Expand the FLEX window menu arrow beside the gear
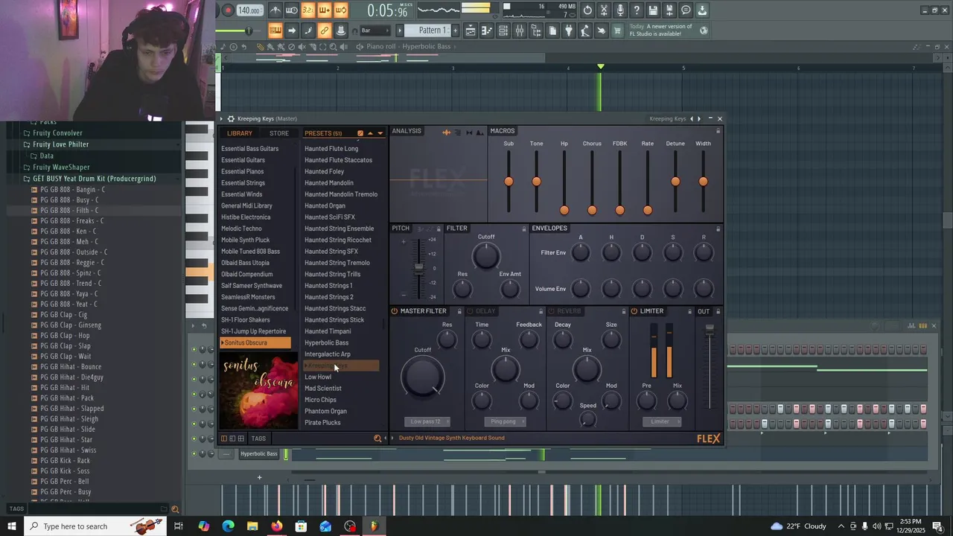 [222, 118]
